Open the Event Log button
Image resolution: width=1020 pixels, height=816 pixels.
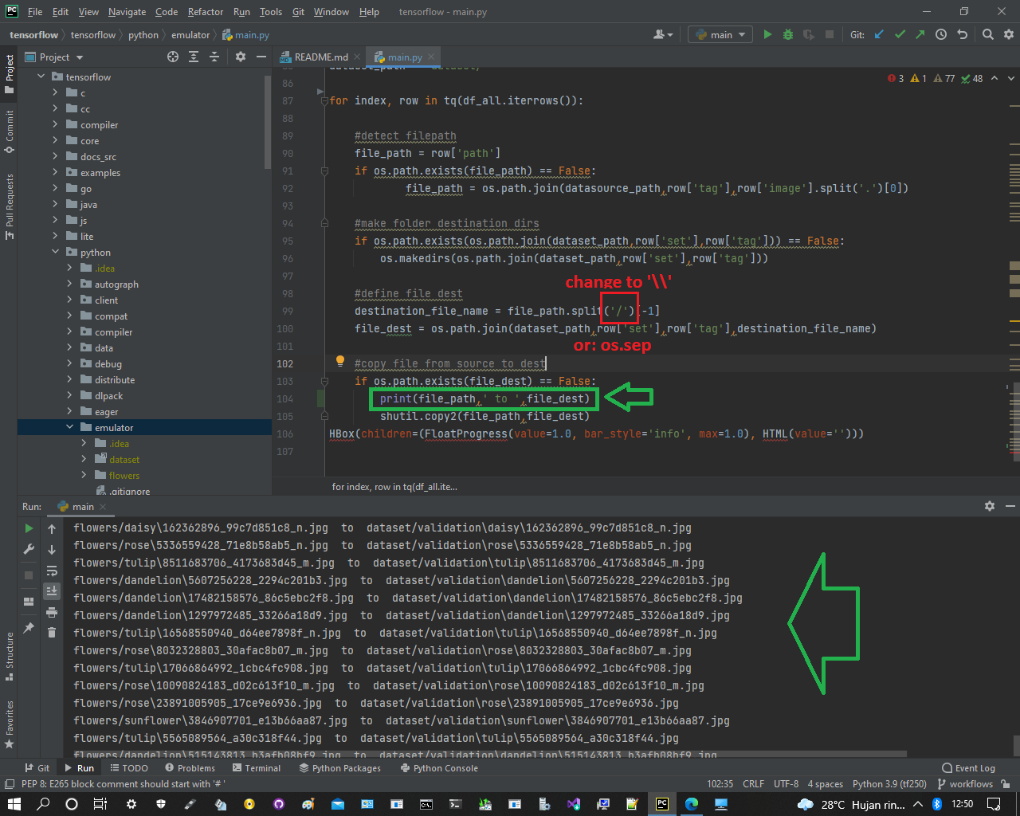[x=968, y=768]
